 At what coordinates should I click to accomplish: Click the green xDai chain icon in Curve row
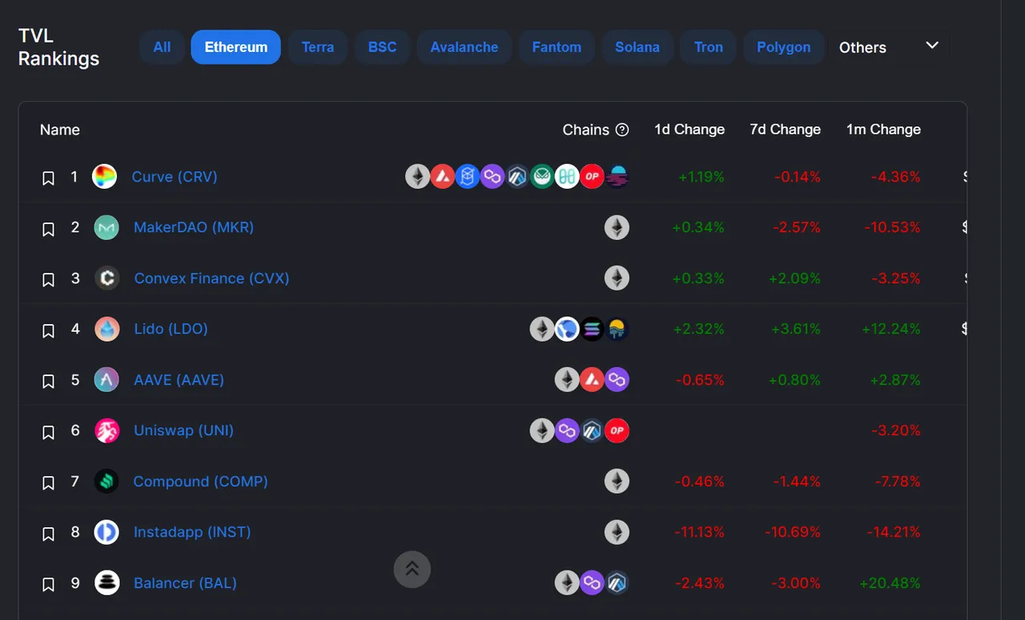tap(542, 177)
